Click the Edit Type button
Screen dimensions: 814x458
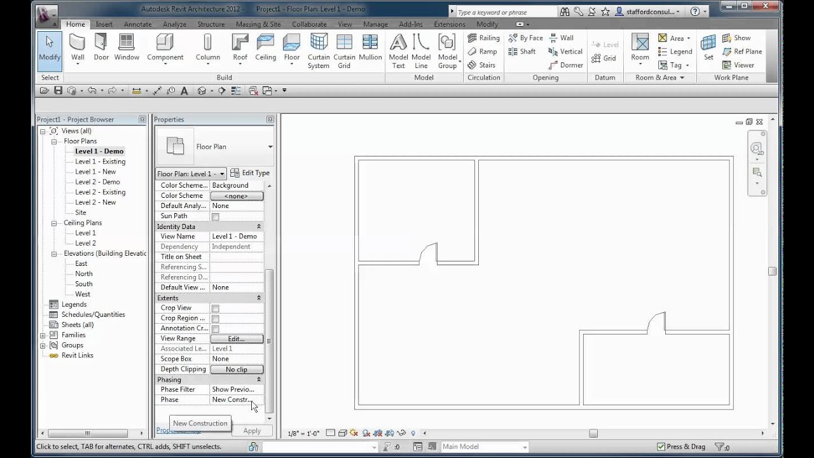250,173
